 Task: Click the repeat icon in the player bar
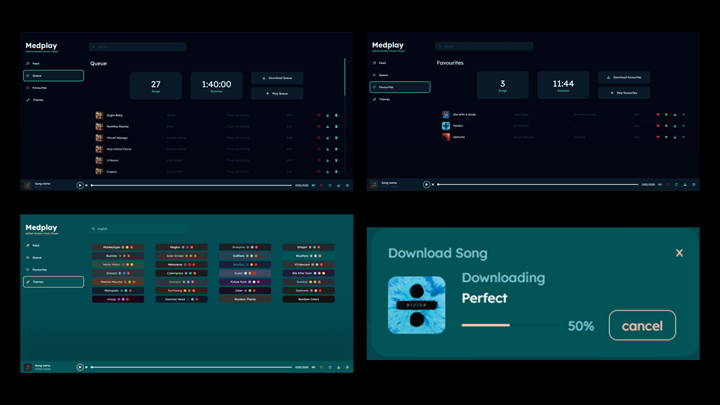coord(330,185)
